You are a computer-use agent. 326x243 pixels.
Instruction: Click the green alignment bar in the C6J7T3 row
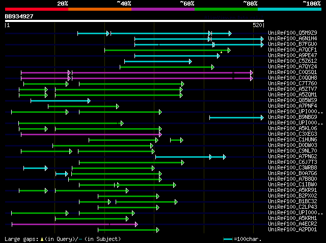pos(131,163)
